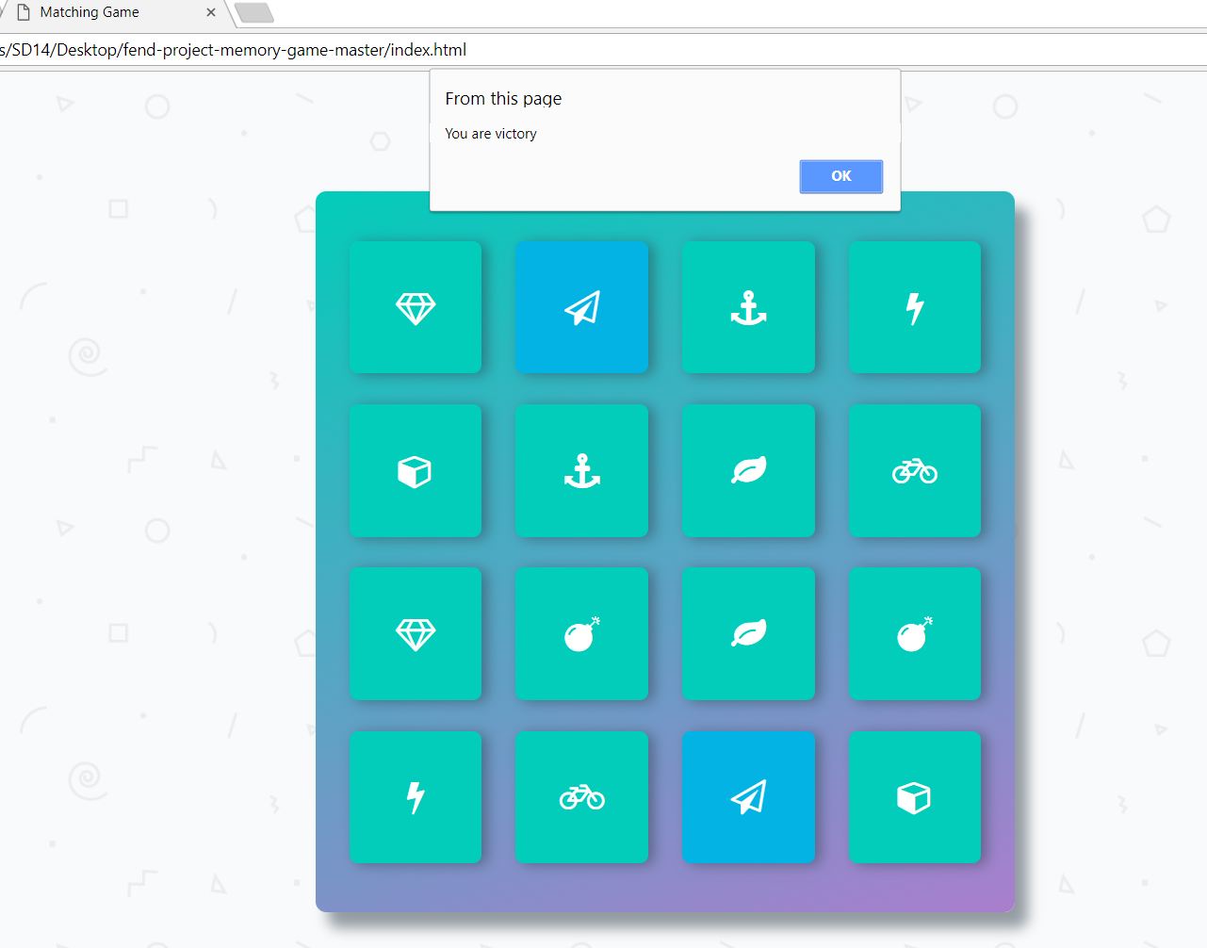Click the anchor card in the second row
Screen dimensions: 1207x948
[x=582, y=471]
